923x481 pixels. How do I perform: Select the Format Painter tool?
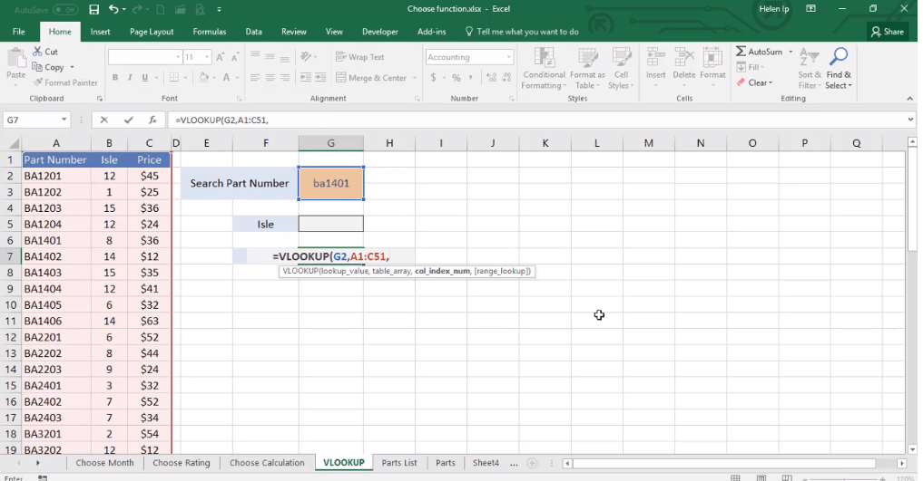65,82
